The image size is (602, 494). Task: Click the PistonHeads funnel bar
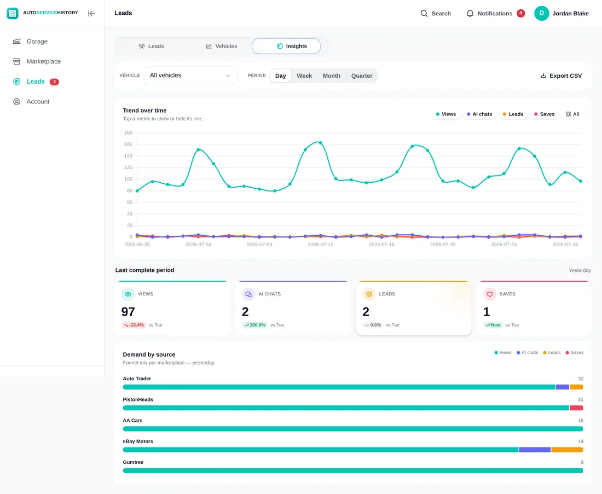pos(353,408)
